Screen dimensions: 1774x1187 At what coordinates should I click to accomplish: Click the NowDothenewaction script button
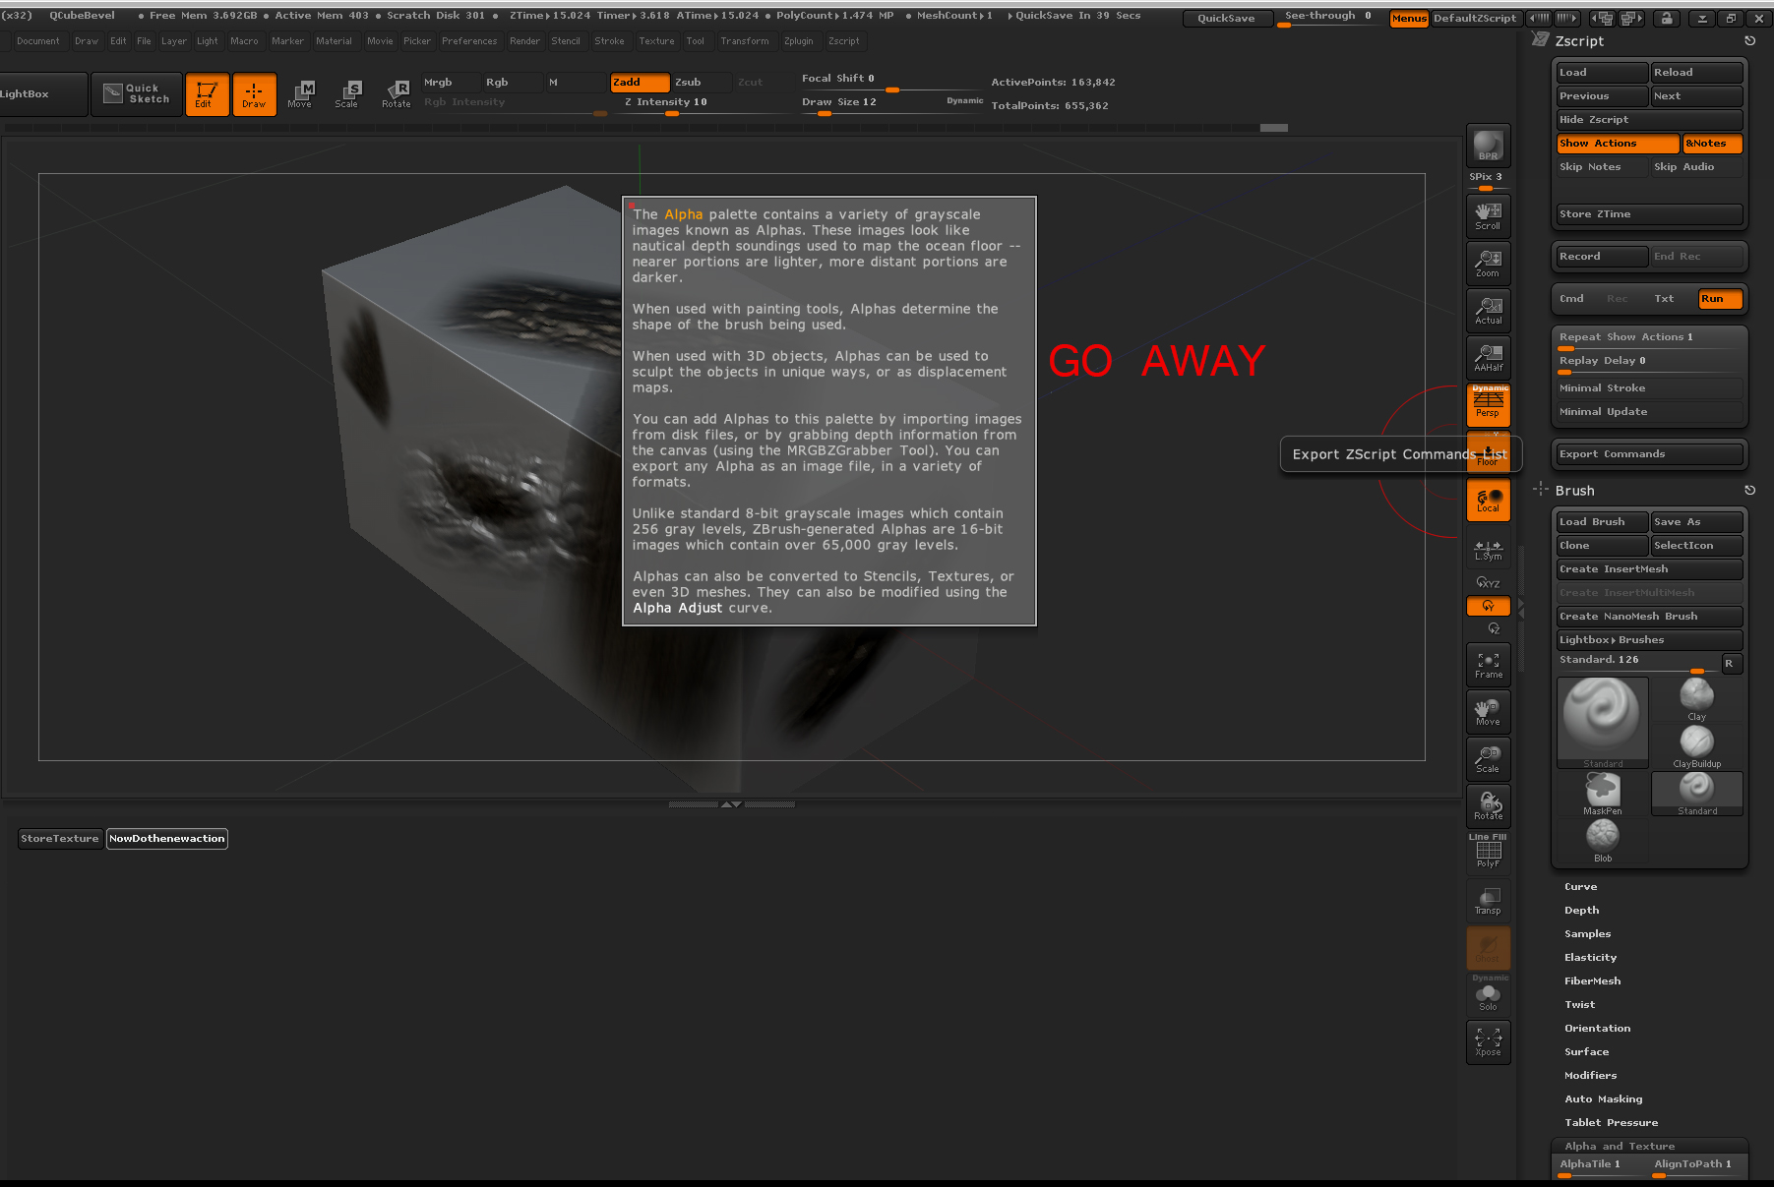click(167, 839)
